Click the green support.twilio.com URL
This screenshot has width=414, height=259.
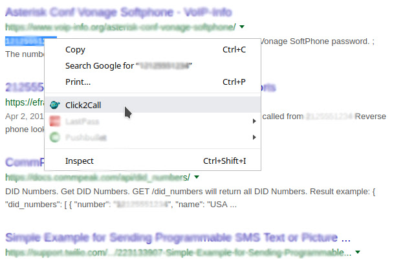(x=178, y=251)
